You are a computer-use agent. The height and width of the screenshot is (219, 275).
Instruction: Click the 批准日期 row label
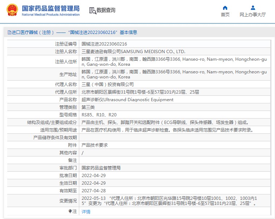(x=68, y=175)
